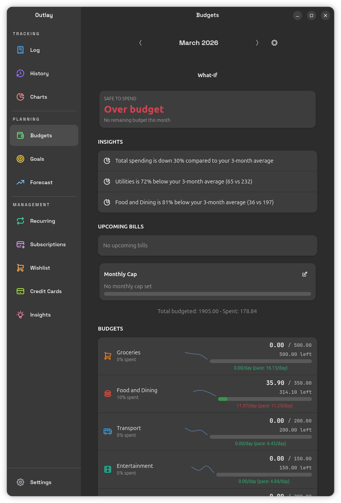Click the Food and Dining progress bar

[x=265, y=399]
